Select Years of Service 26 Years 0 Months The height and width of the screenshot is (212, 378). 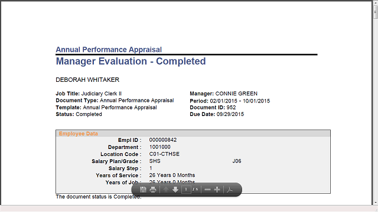coord(172,175)
